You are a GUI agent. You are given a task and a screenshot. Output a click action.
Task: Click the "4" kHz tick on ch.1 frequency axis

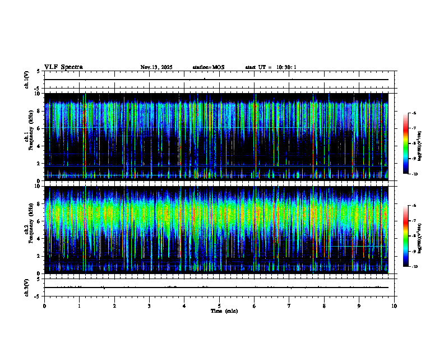(39, 146)
